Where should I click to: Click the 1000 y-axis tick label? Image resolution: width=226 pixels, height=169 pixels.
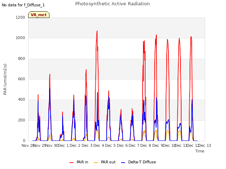point(20,38)
